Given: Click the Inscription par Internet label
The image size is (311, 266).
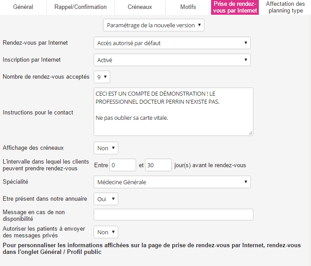Looking at the screenshot, I should (32, 60).
